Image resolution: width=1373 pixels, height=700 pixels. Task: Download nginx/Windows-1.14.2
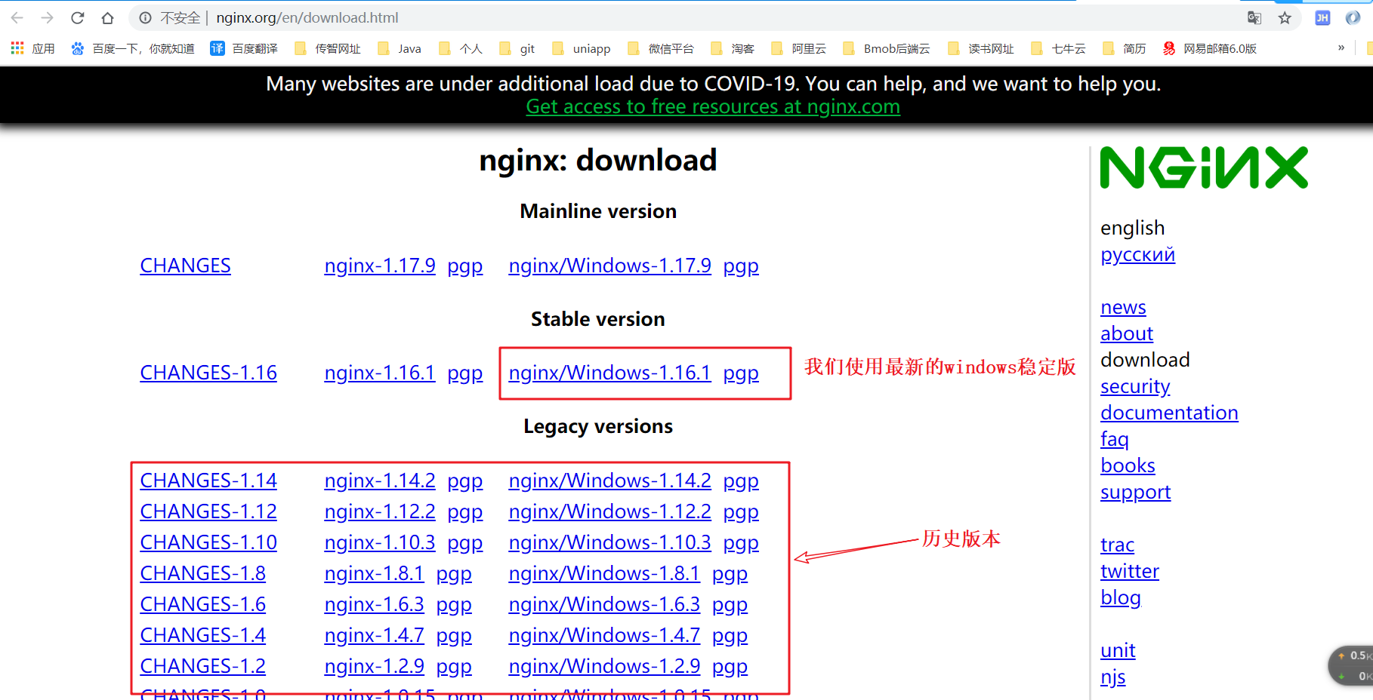coord(609,480)
